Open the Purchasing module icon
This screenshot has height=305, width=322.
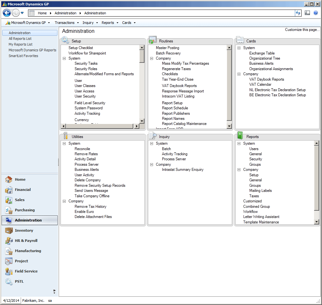tap(9, 210)
